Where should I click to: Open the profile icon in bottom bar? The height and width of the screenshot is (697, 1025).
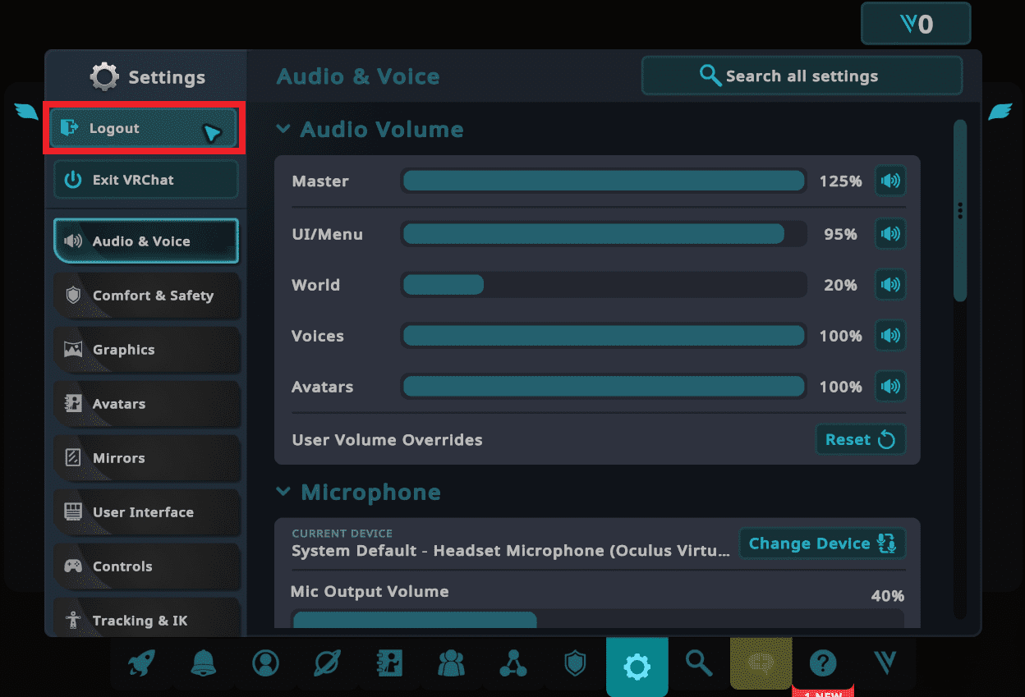pos(265,663)
